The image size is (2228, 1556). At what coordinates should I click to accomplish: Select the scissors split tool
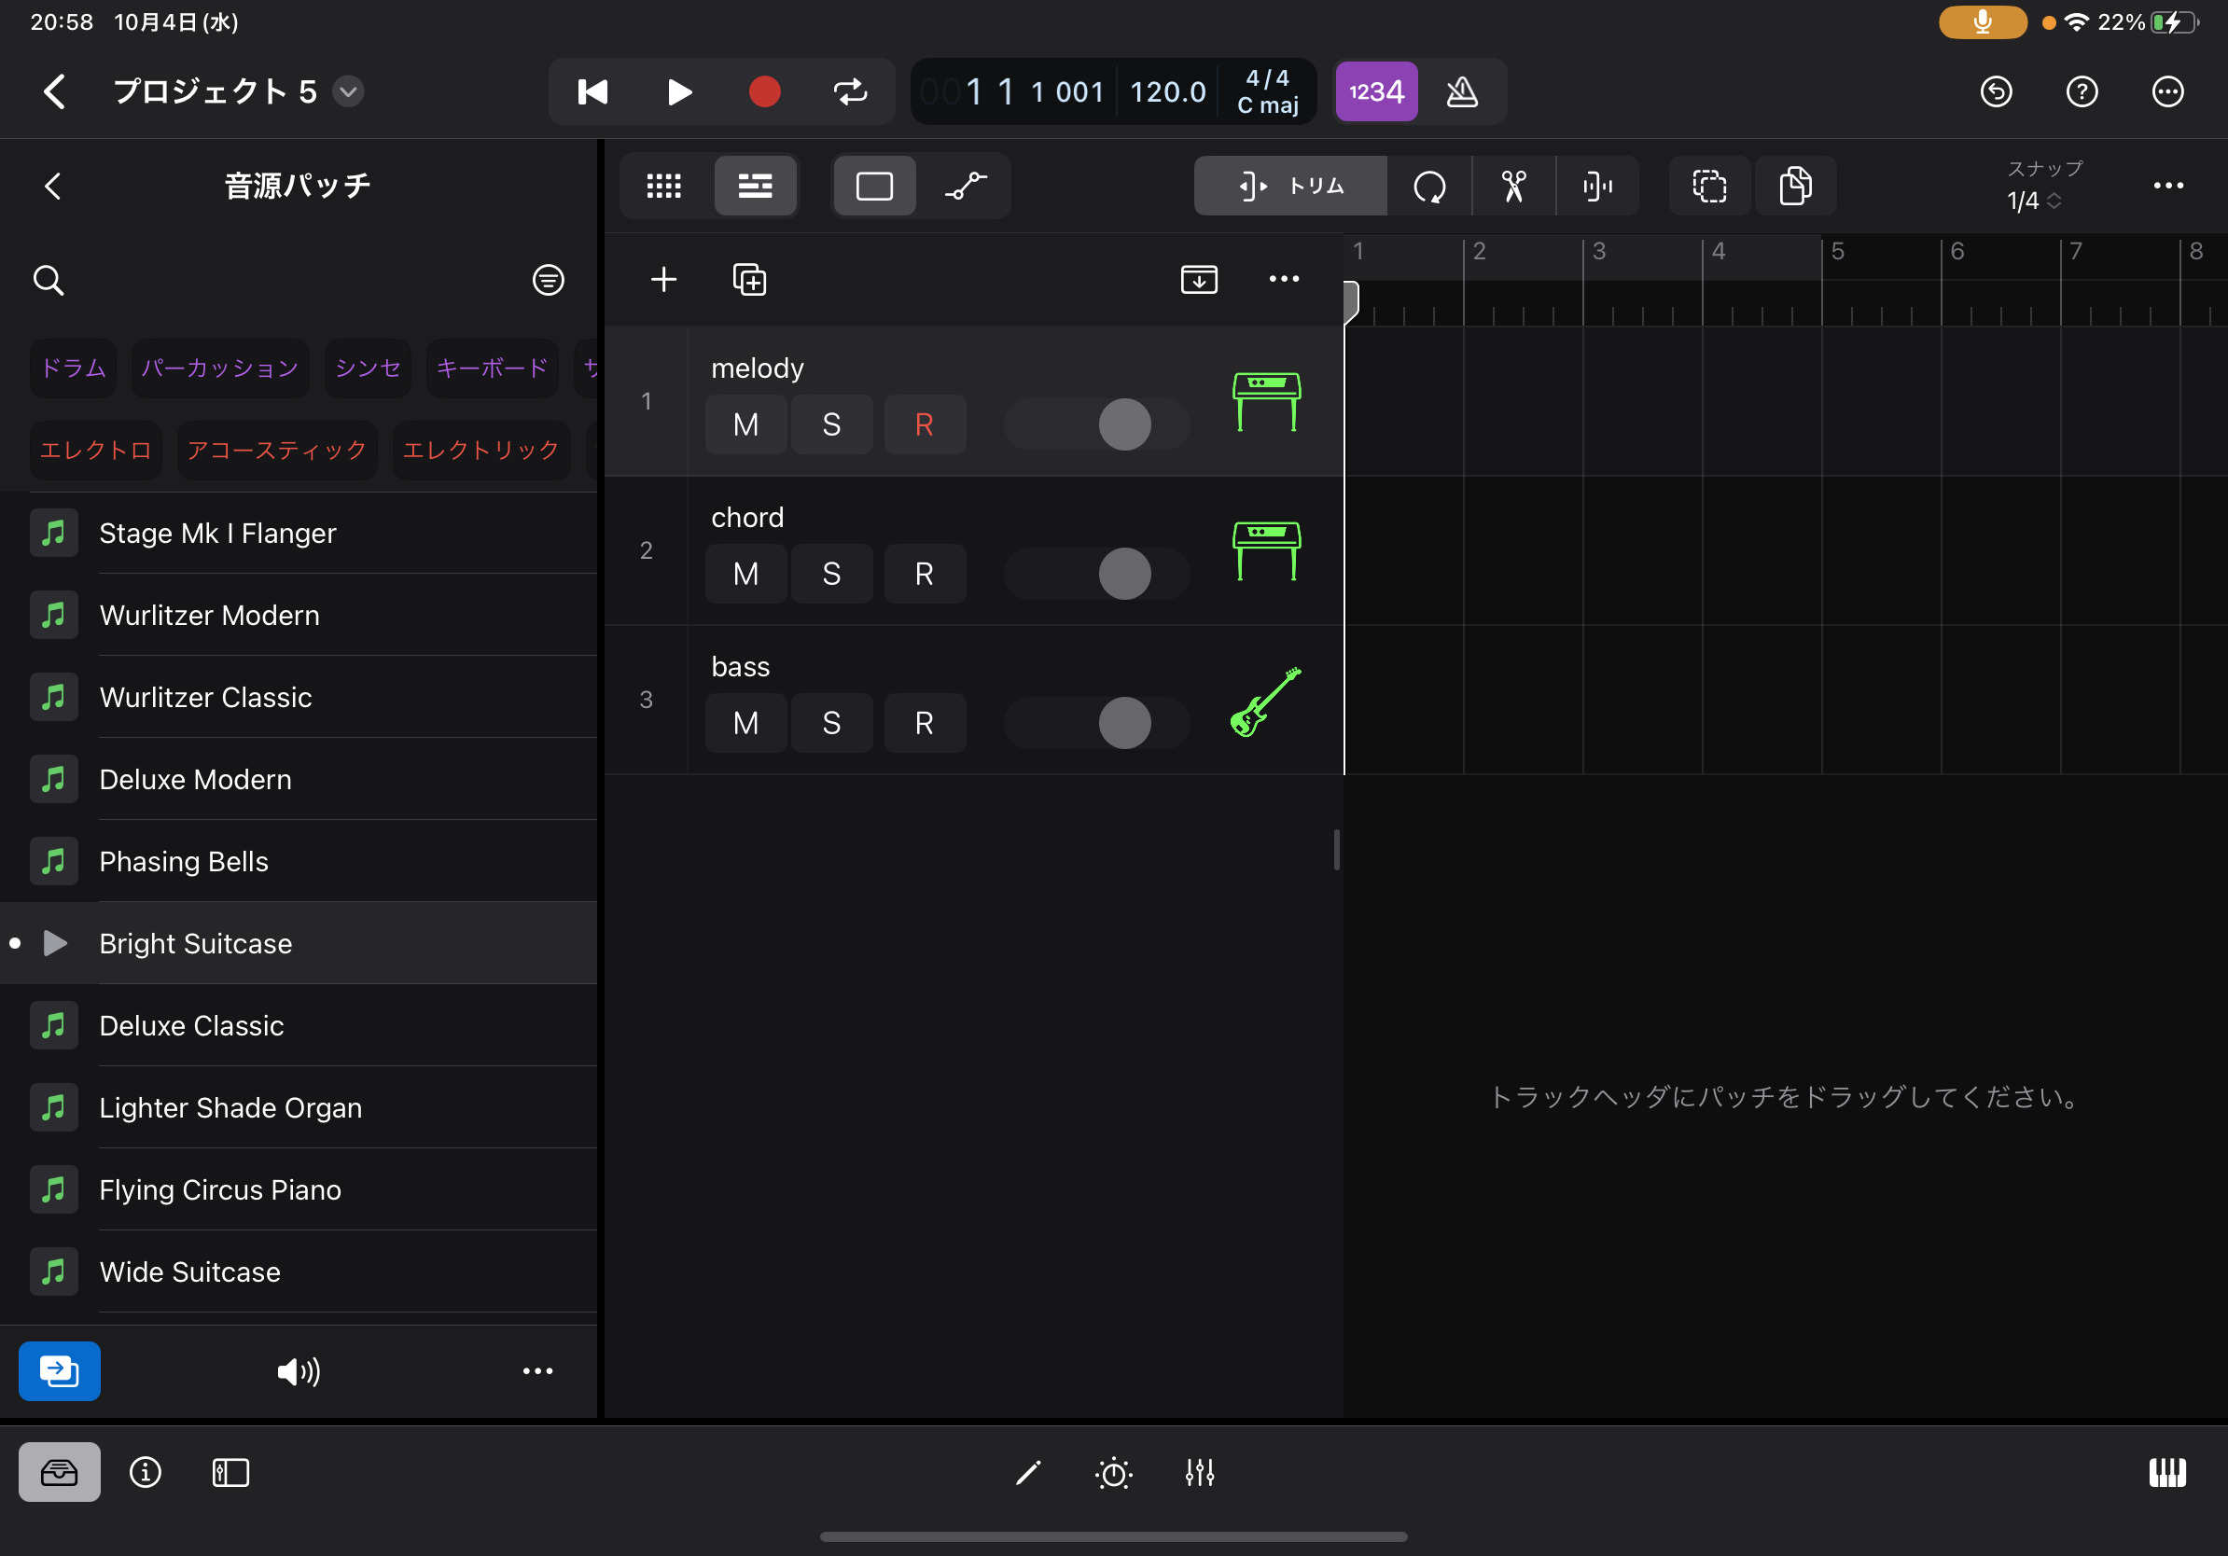point(1514,187)
